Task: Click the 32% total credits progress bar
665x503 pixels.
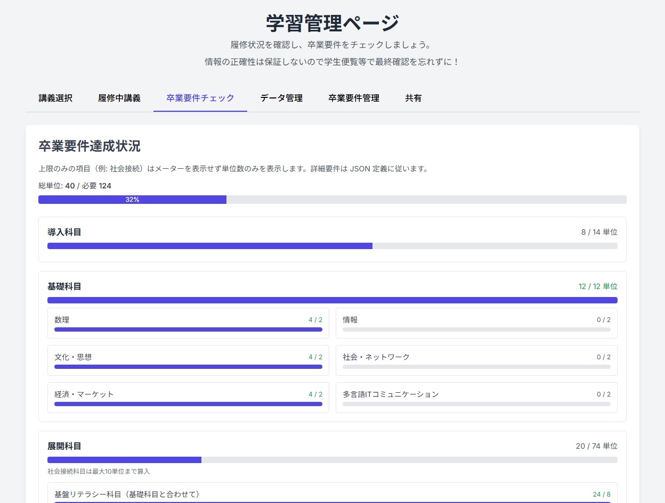Action: pos(332,200)
